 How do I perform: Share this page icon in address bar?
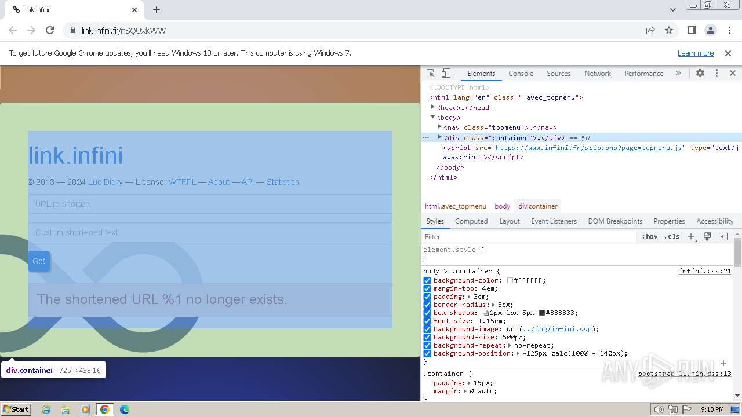pyautogui.click(x=650, y=30)
